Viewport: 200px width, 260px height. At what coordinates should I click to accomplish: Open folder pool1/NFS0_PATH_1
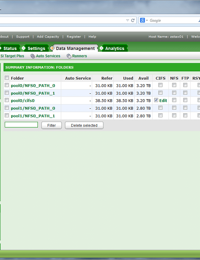(33, 116)
